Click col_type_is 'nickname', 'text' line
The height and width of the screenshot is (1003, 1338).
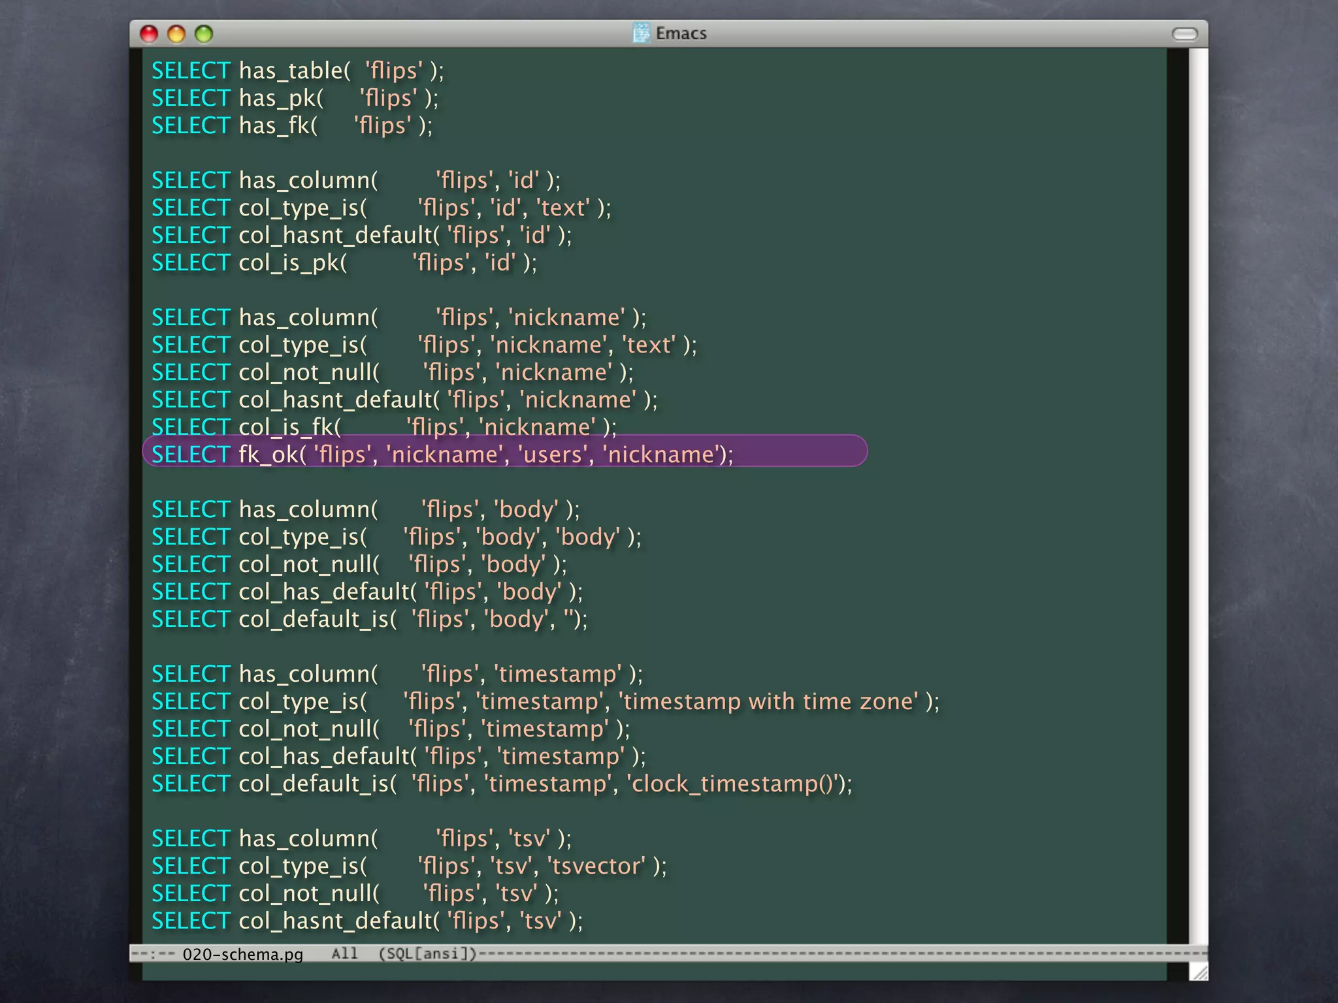[425, 345]
